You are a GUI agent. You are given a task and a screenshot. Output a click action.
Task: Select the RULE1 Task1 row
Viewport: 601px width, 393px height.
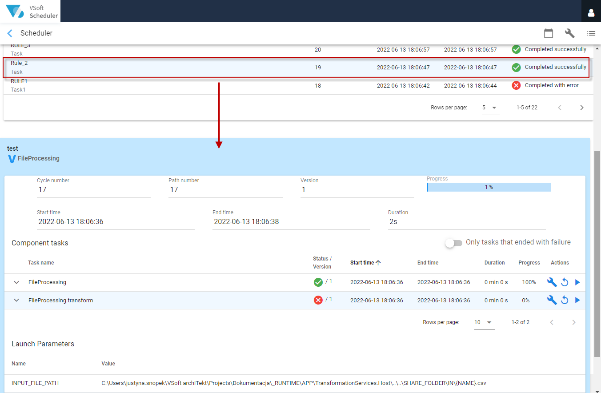298,85
